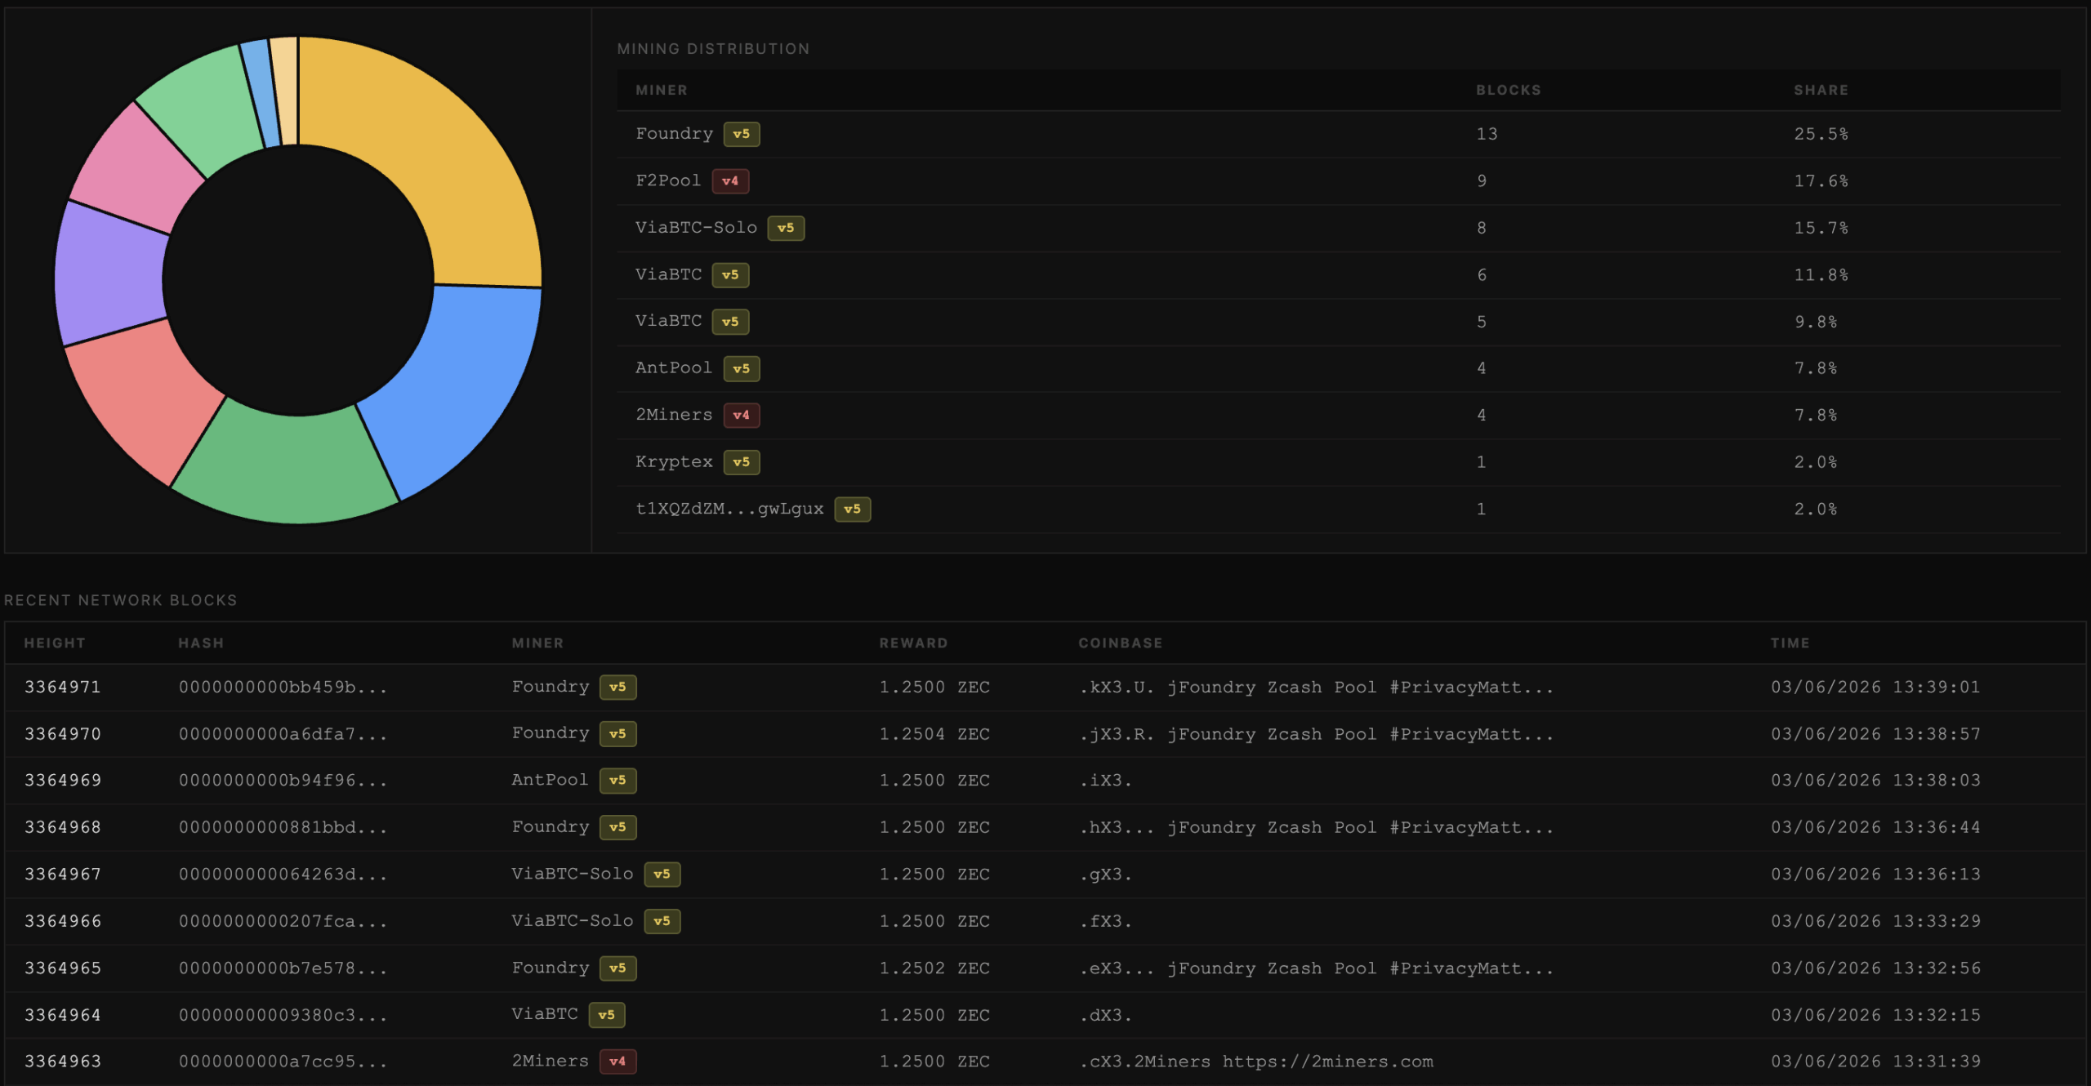The image size is (2091, 1086).
Task: Click v5 badge on ViaBTC row with 5 blocks
Action: point(730,322)
